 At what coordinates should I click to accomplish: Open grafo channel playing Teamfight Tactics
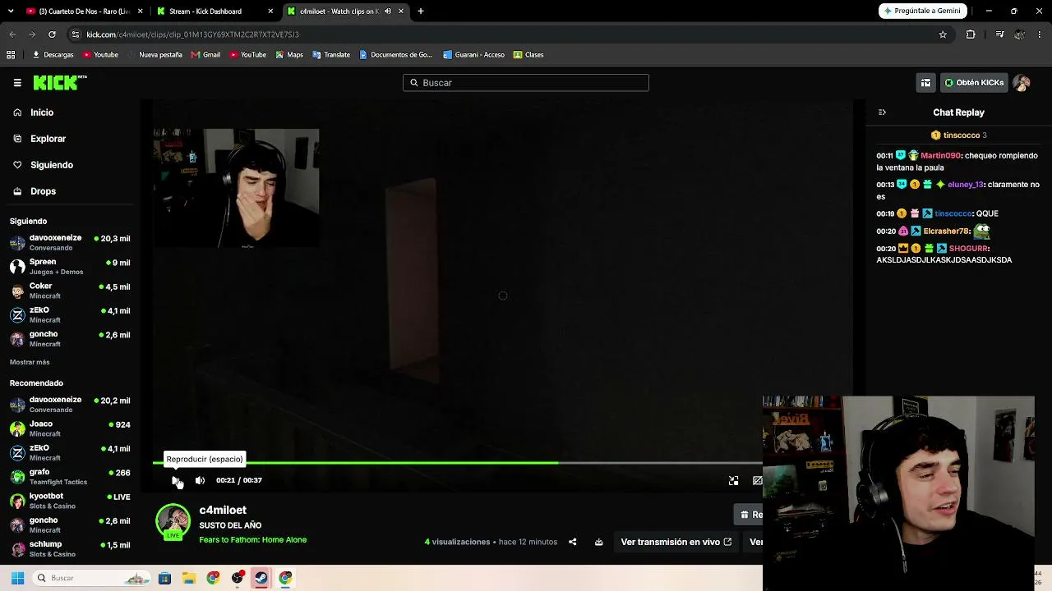coord(70,477)
